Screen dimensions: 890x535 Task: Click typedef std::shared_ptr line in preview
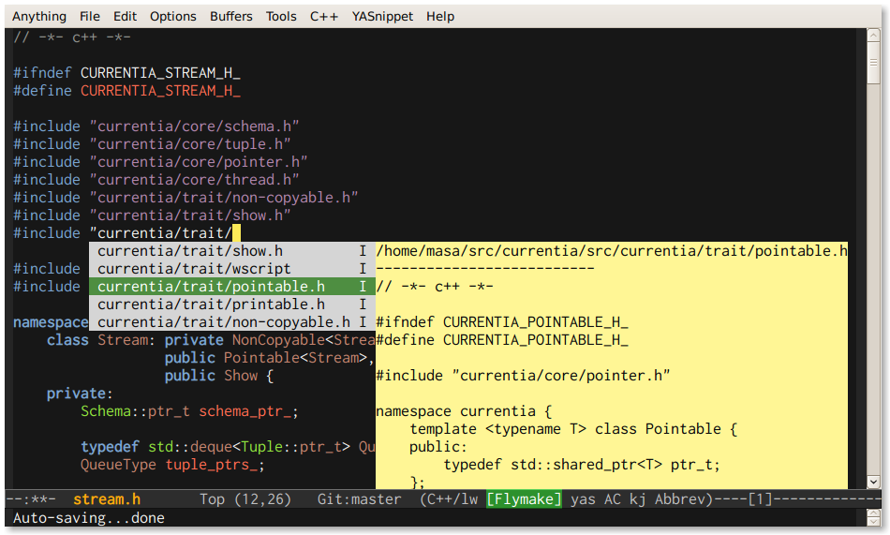582,465
